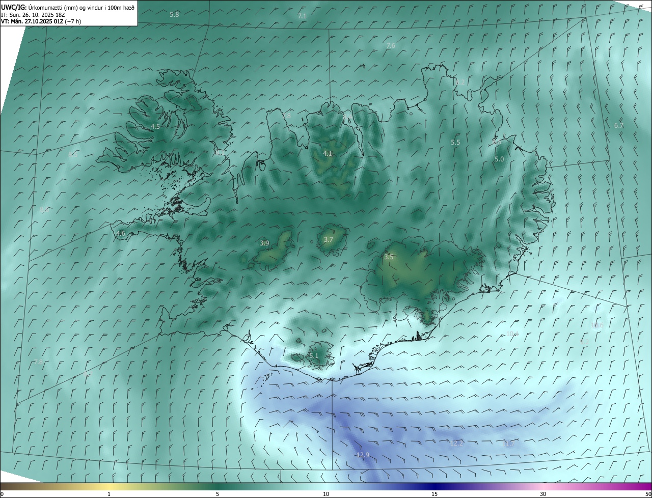Click the 'IT: Sun. 26. 10. 2025 18Z' line

(x=34, y=14)
